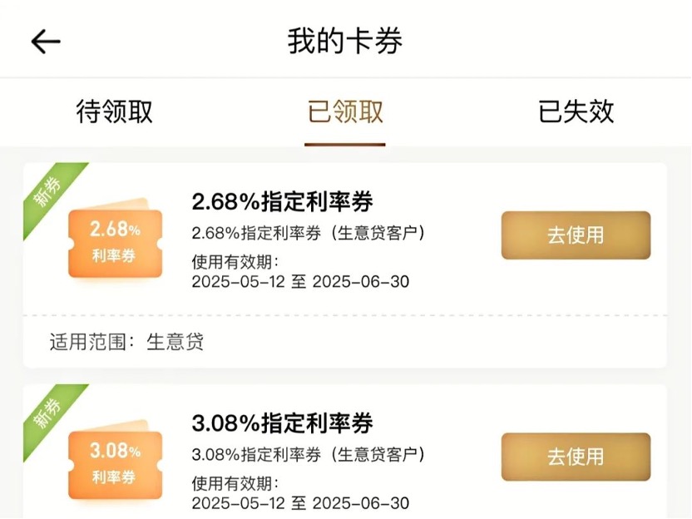
Task: Tap the 2.68% coupon's 生意贷客户 description line
Action: click(x=314, y=232)
